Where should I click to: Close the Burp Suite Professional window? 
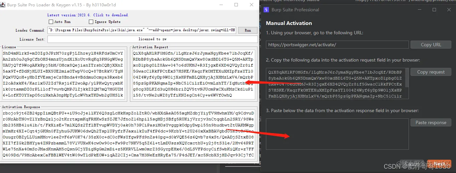tap(449, 10)
